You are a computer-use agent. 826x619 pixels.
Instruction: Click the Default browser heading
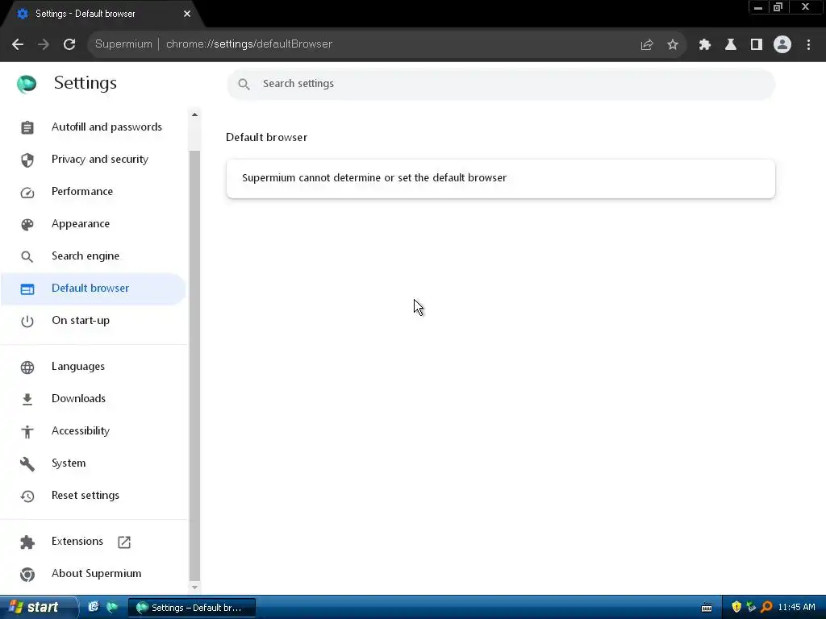[x=266, y=137]
